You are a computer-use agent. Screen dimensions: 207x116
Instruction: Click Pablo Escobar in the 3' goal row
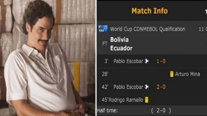click(128, 61)
